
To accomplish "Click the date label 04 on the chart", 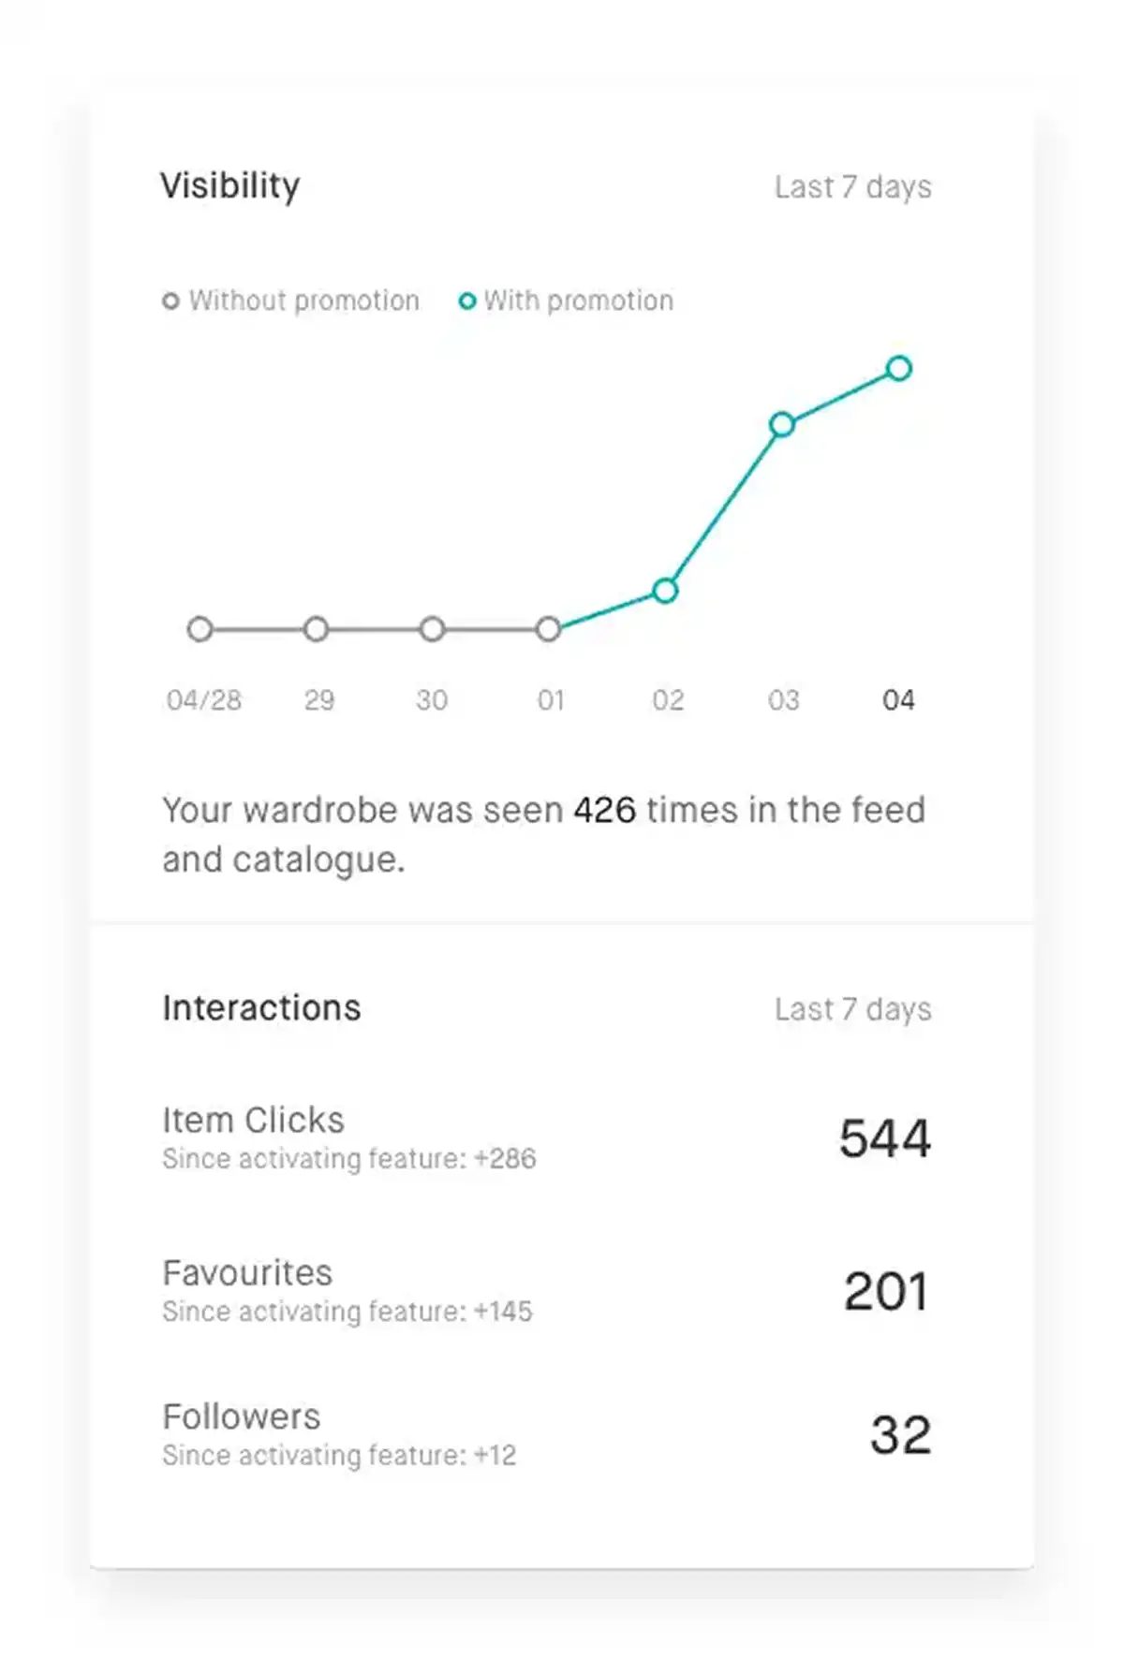I will pyautogui.click(x=898, y=698).
